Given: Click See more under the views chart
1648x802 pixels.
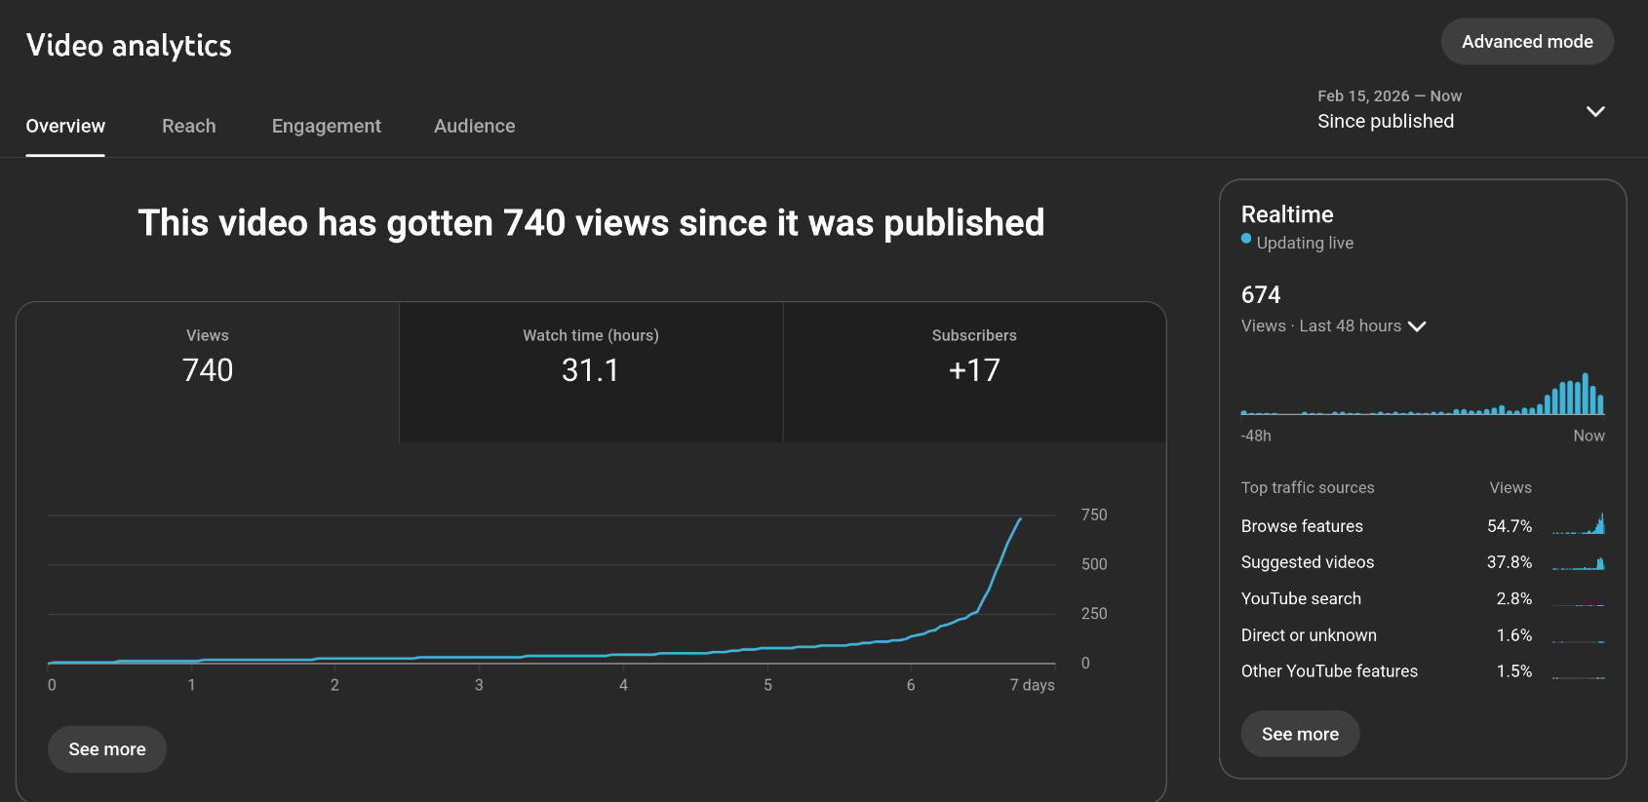Looking at the screenshot, I should pyautogui.click(x=107, y=749).
